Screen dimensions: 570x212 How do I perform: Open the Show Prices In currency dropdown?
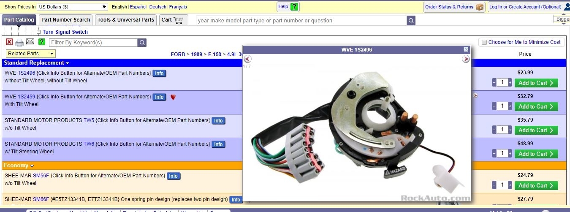(72, 7)
